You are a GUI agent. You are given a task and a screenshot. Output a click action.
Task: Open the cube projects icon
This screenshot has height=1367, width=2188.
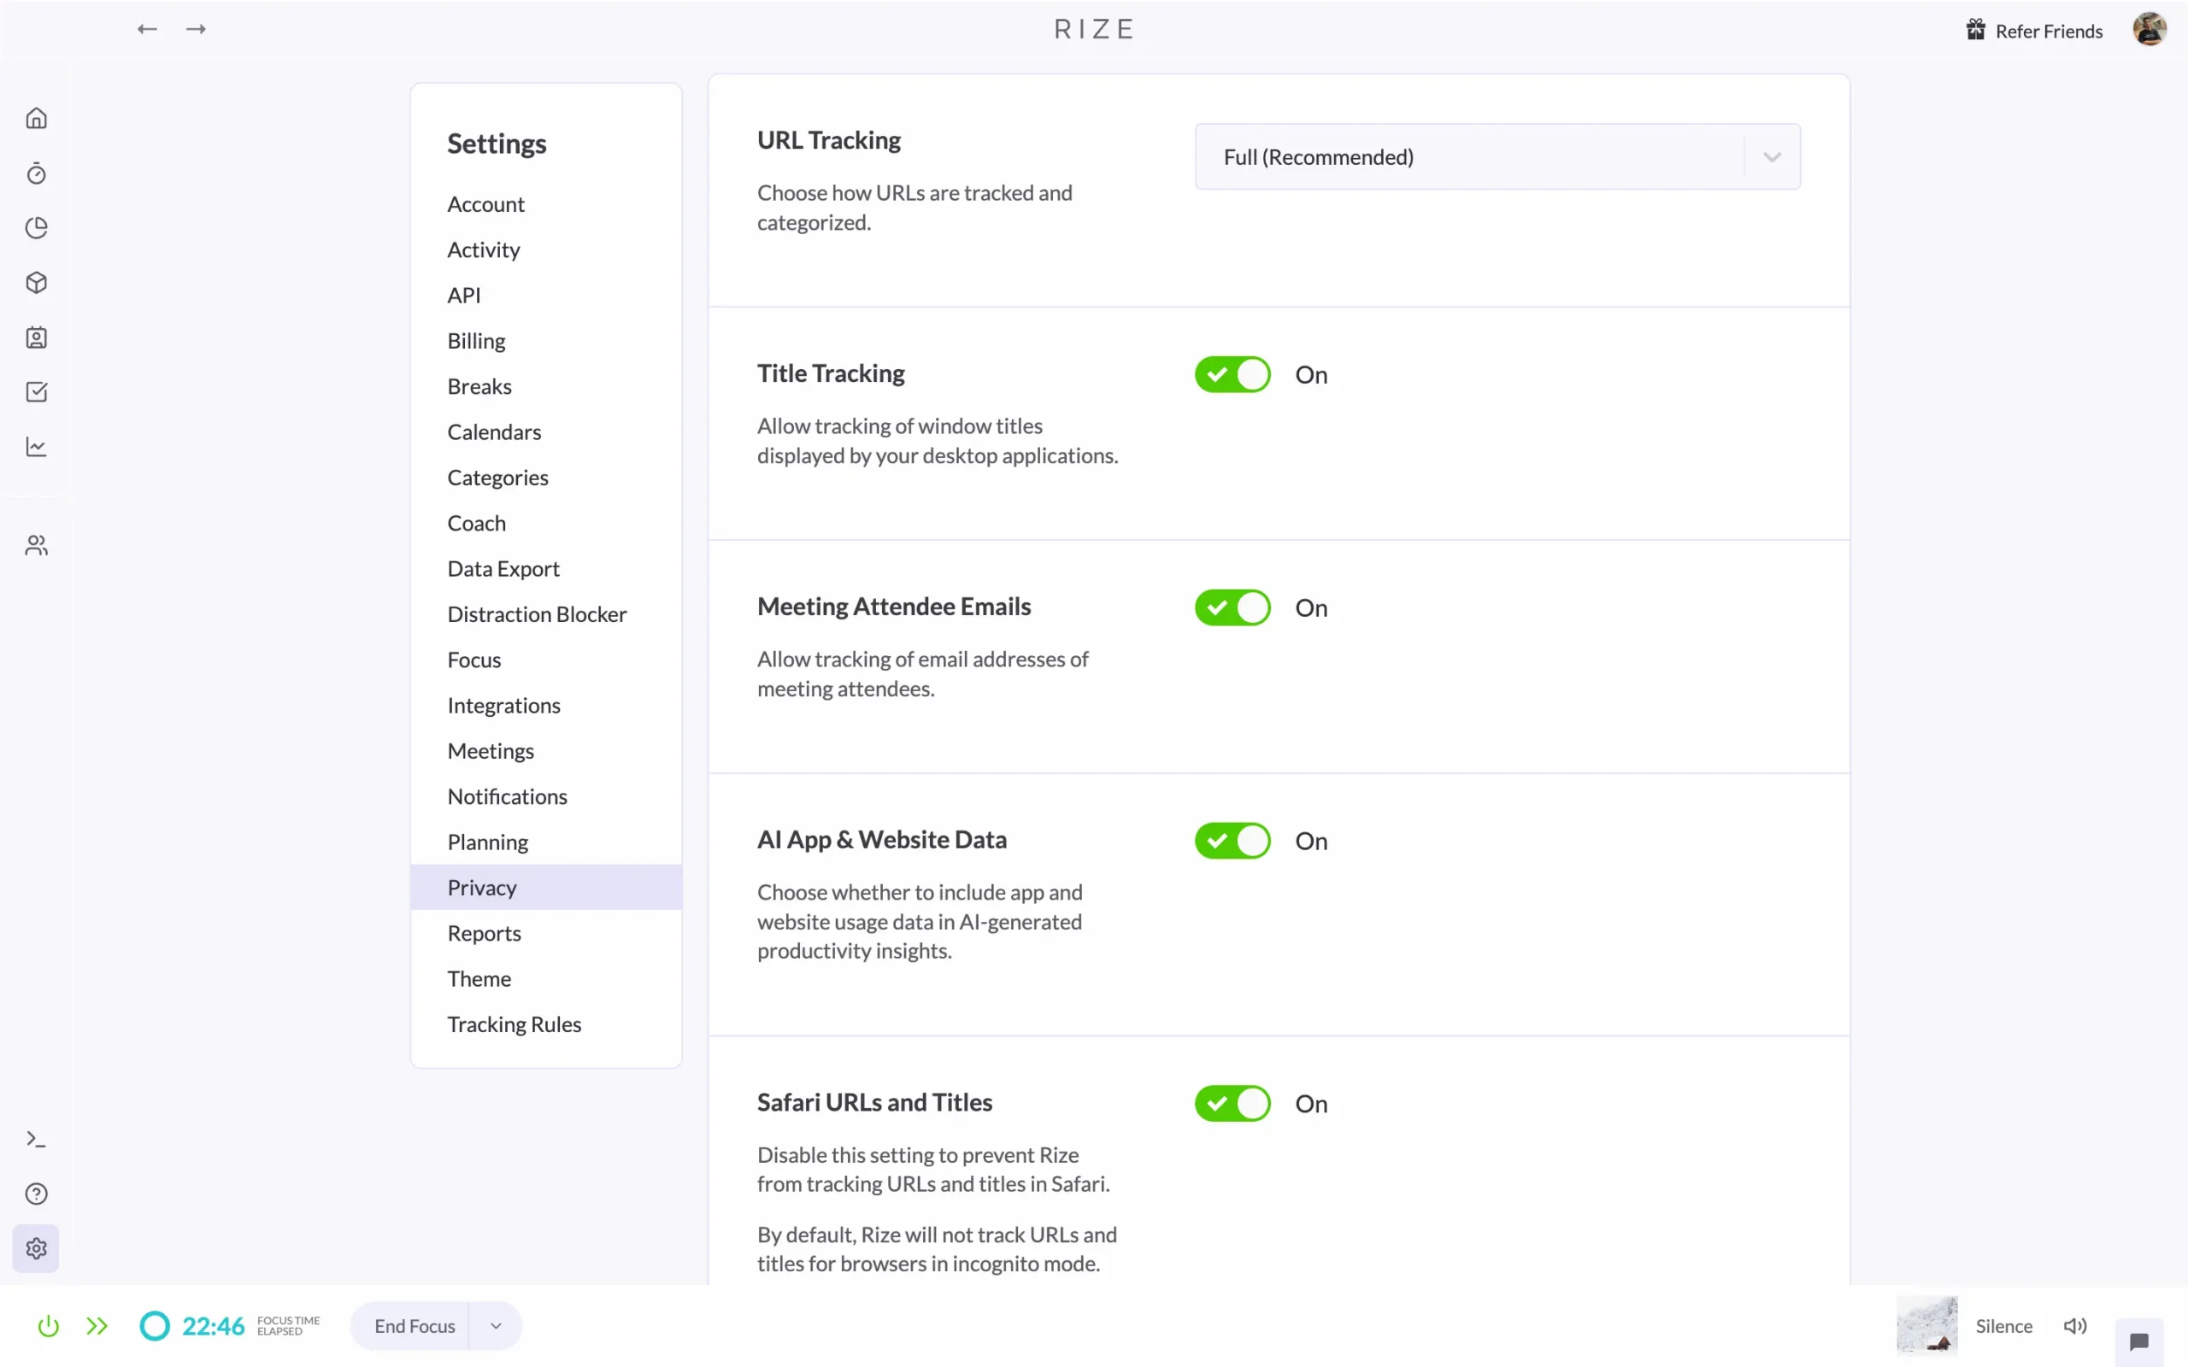(36, 282)
